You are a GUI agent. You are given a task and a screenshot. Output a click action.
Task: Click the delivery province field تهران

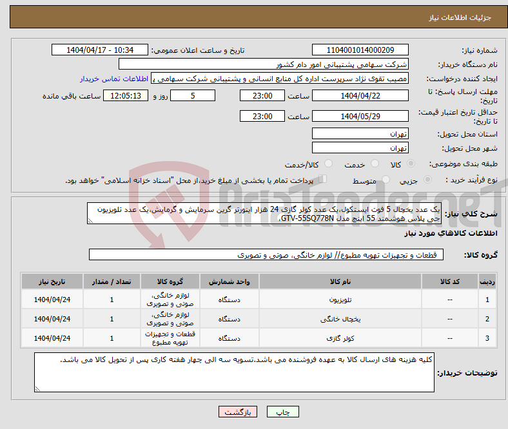tap(360, 133)
